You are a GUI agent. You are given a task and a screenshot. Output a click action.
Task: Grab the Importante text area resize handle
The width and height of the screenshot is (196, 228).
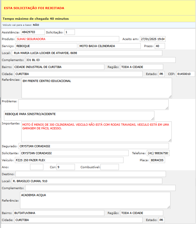click(x=170, y=140)
